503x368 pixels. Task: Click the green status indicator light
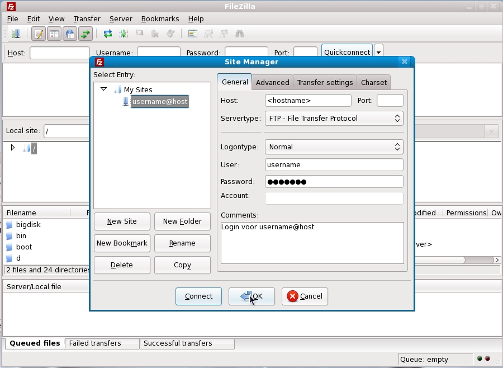[480, 358]
